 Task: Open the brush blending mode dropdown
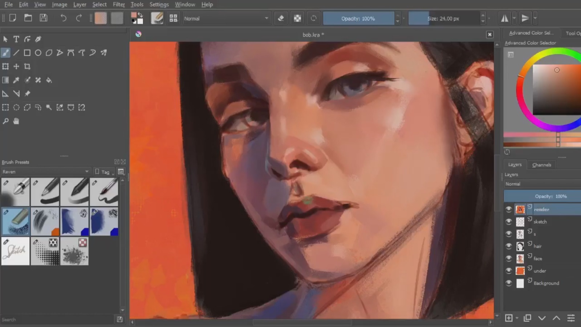pos(227,19)
